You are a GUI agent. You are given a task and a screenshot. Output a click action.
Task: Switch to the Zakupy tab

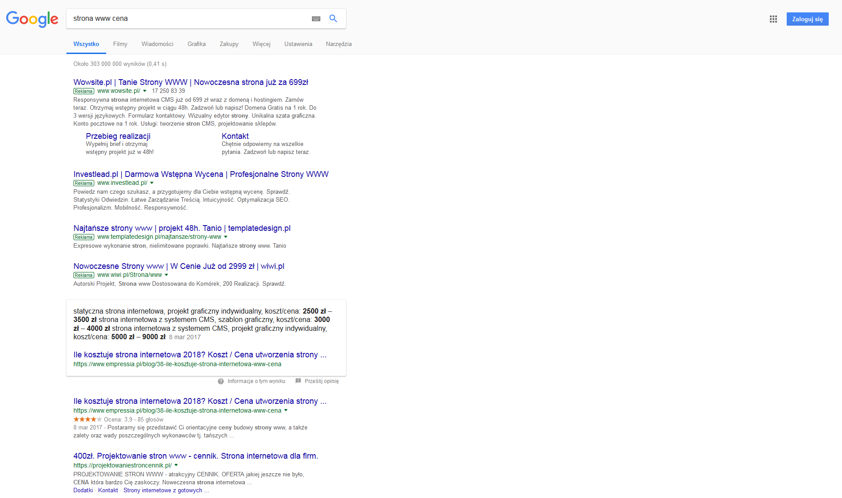coord(229,44)
